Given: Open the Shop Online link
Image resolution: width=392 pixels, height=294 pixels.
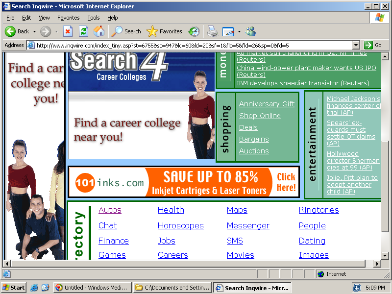Looking at the screenshot, I should pyautogui.click(x=260, y=116).
